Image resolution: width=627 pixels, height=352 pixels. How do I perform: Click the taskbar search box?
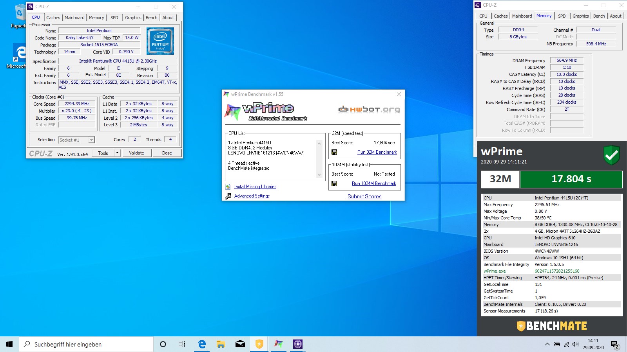tap(86, 344)
